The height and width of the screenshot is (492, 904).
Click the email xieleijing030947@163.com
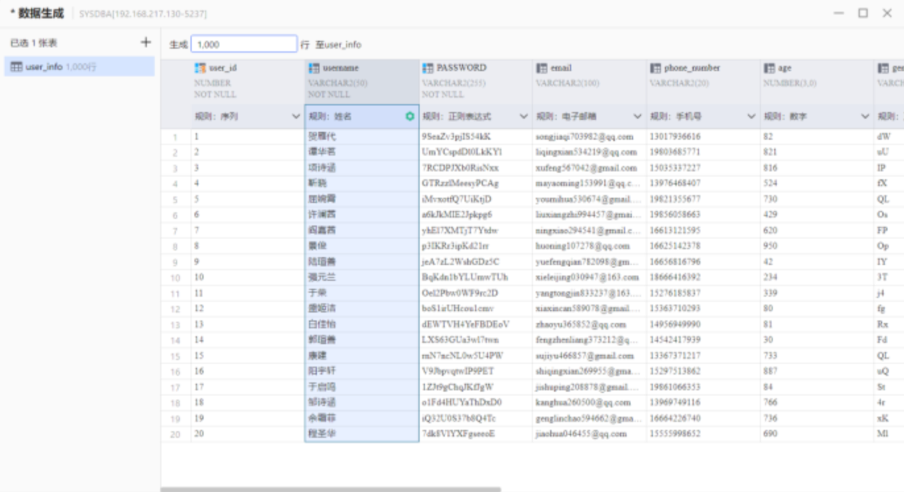click(x=587, y=277)
